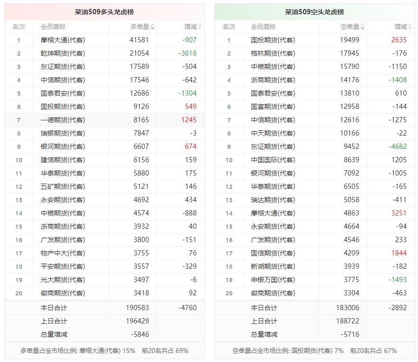418x362 pixels.
Task: Click 物产中大(代客) row
Action: [105, 253]
